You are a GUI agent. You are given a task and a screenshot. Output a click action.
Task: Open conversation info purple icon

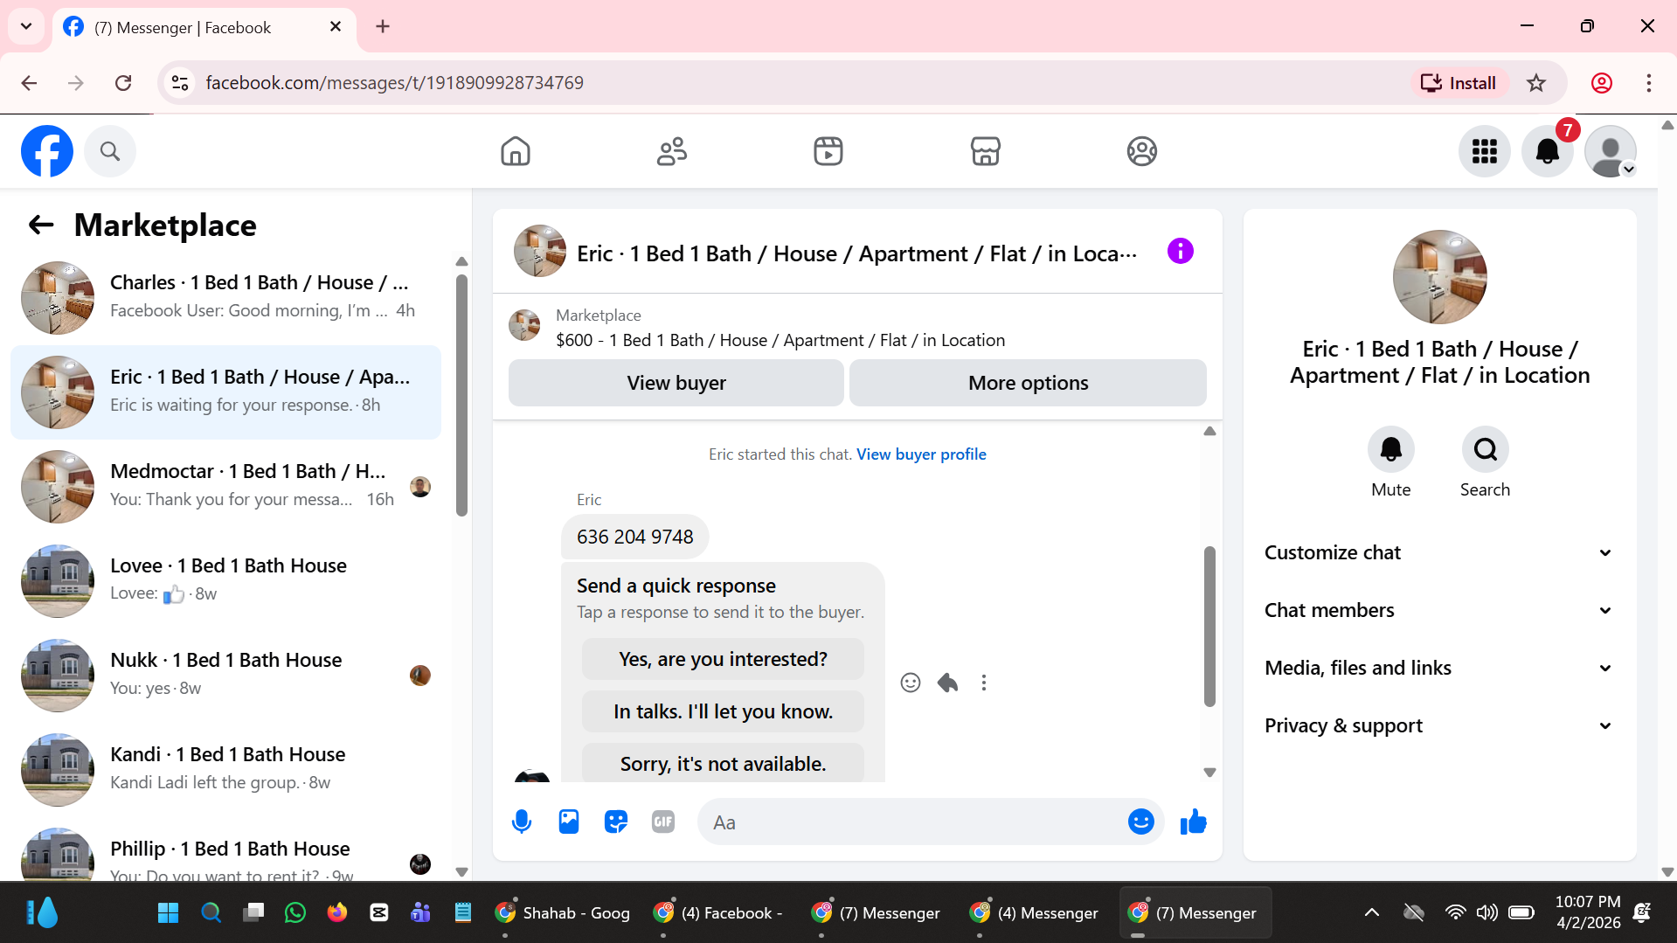[x=1180, y=252]
